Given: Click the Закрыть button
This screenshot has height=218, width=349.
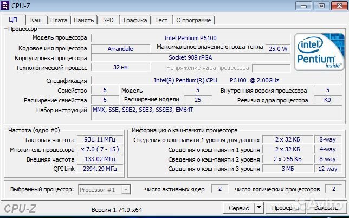Looking at the screenshot, I should (326, 208).
